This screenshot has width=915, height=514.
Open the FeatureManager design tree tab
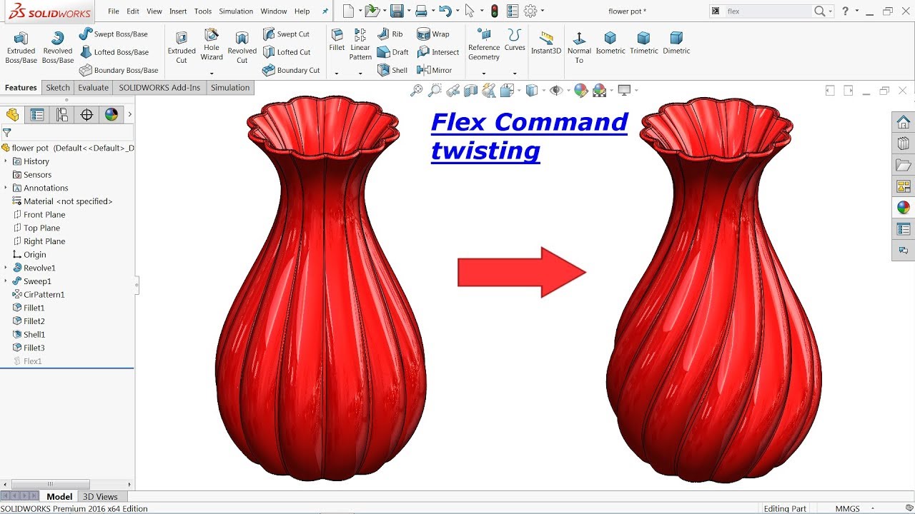click(x=12, y=115)
